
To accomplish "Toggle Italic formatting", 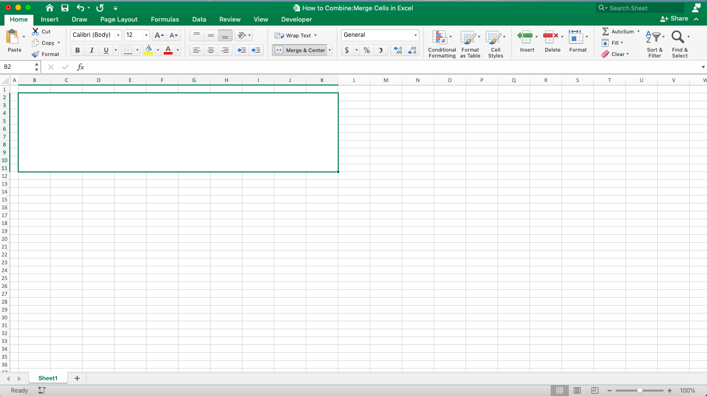I will click(91, 50).
